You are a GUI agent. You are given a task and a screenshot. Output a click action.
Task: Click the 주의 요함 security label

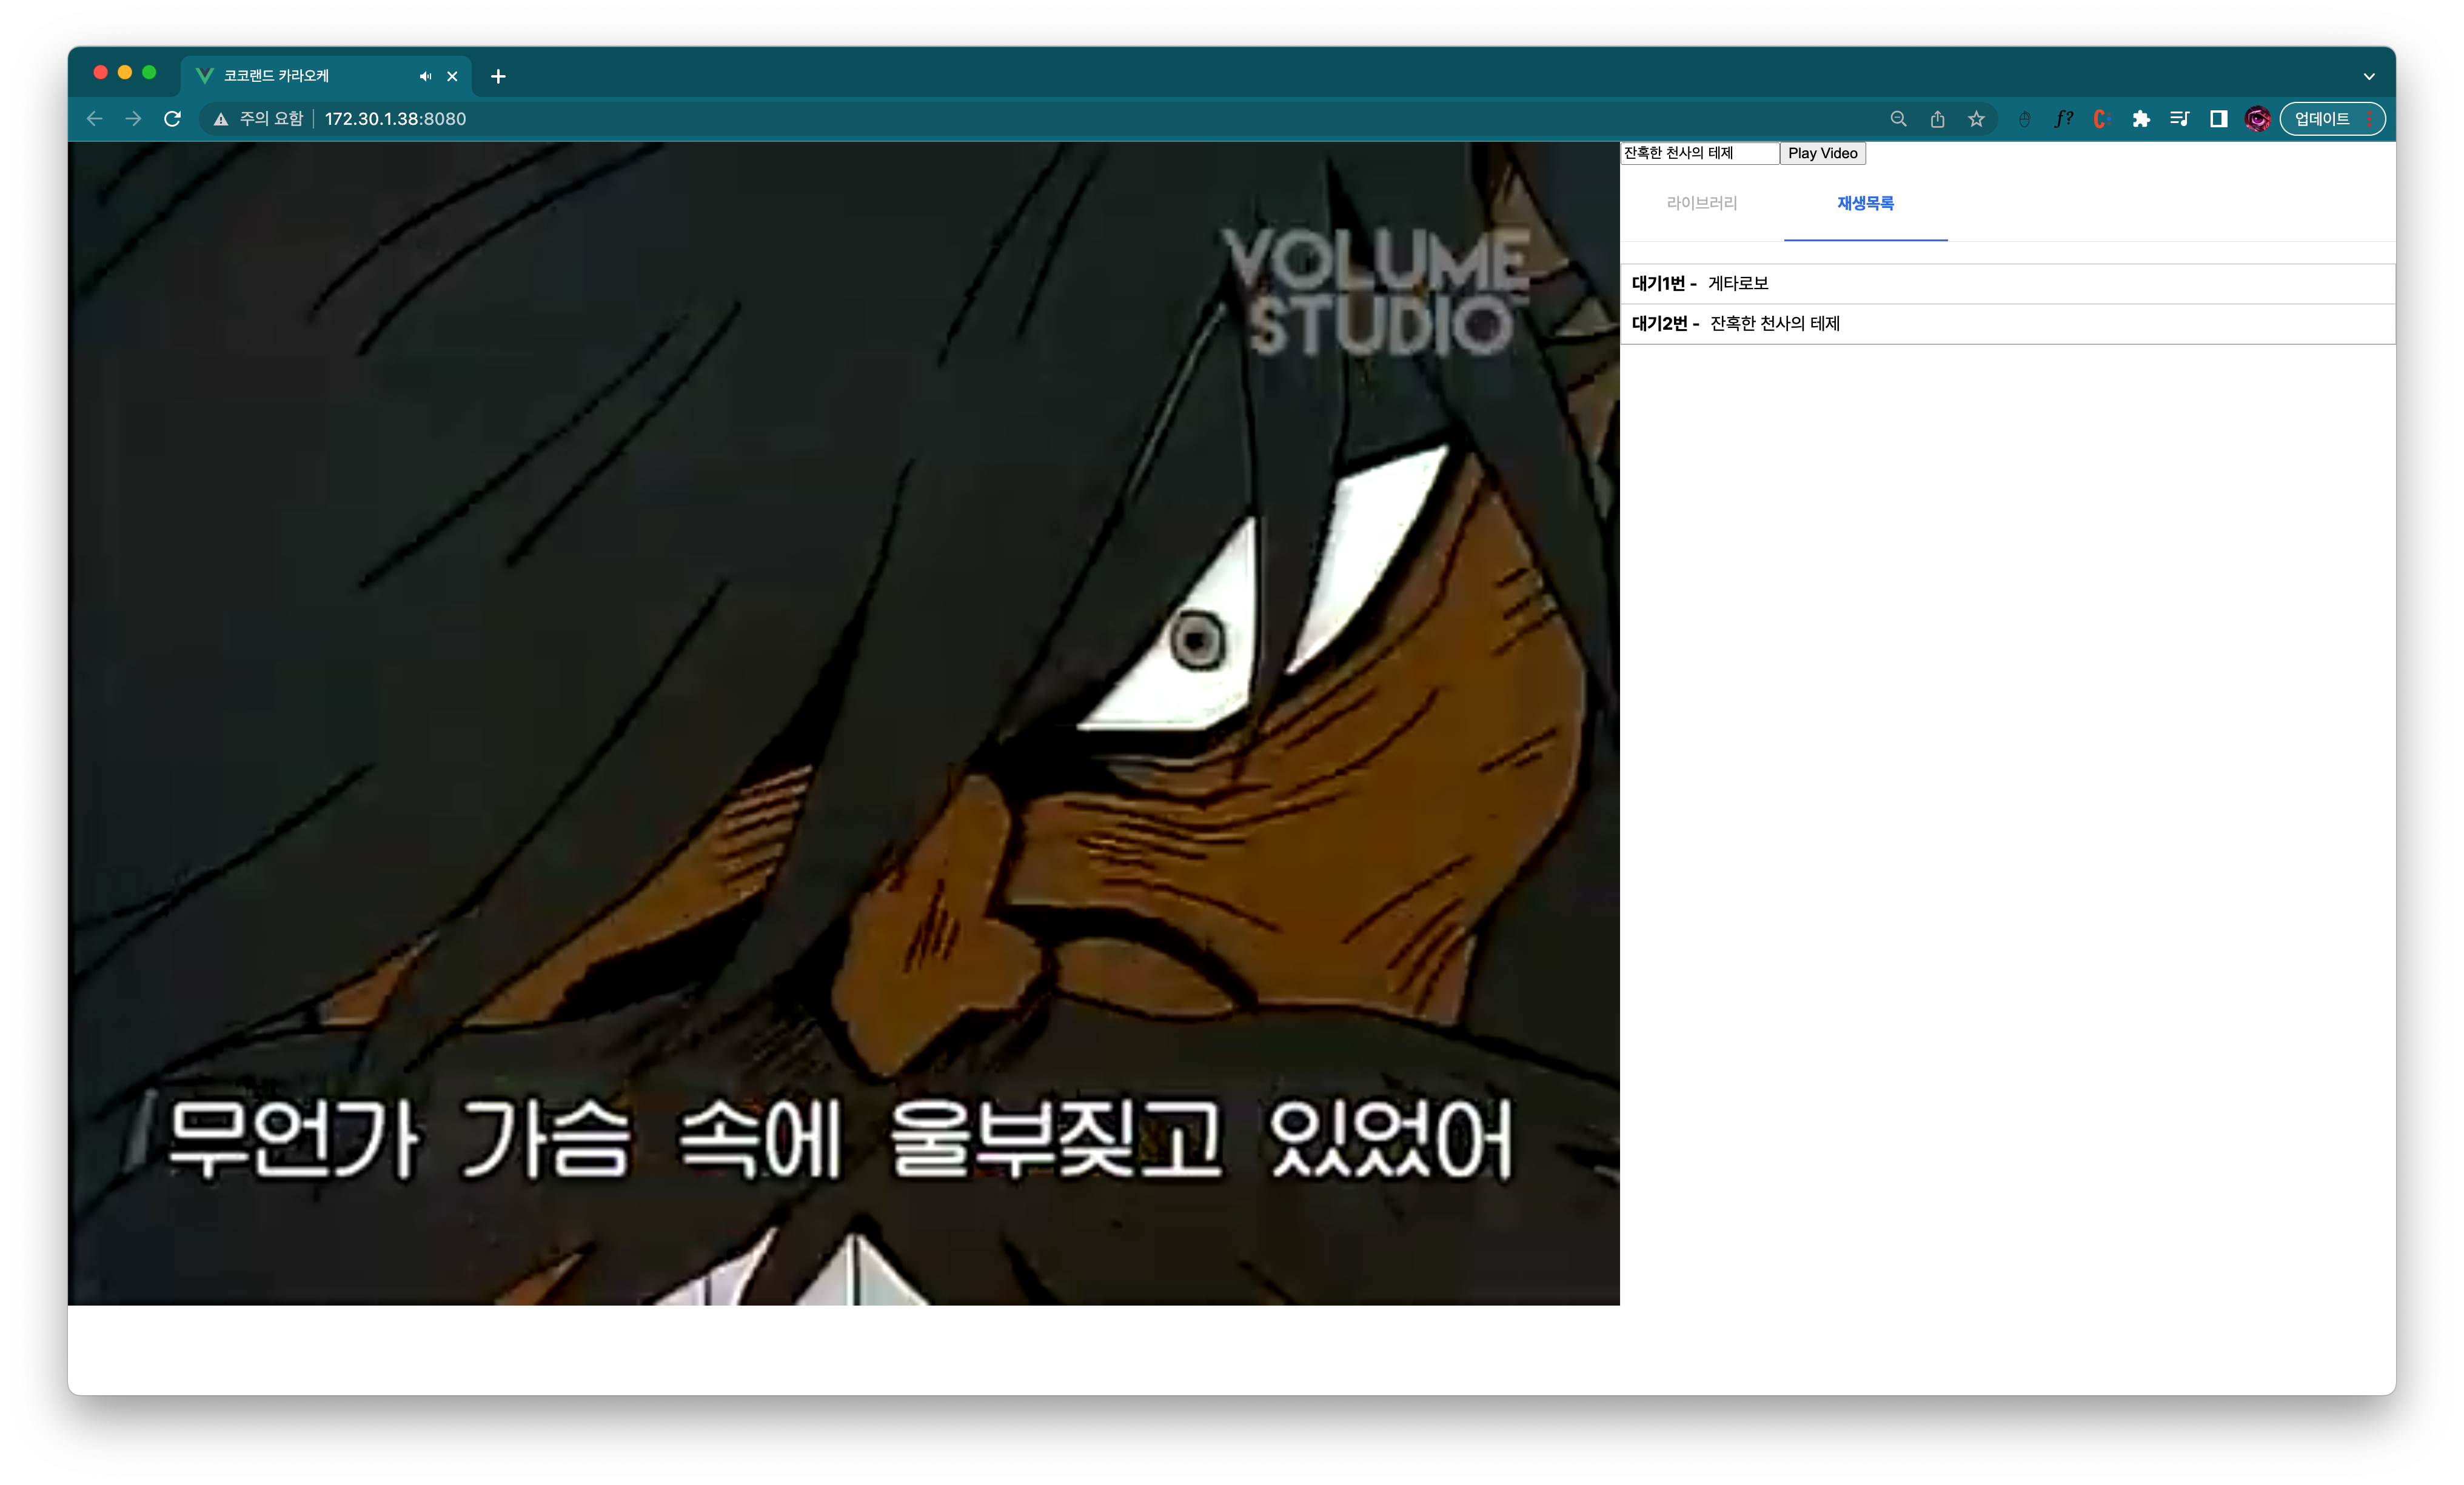pos(271,119)
